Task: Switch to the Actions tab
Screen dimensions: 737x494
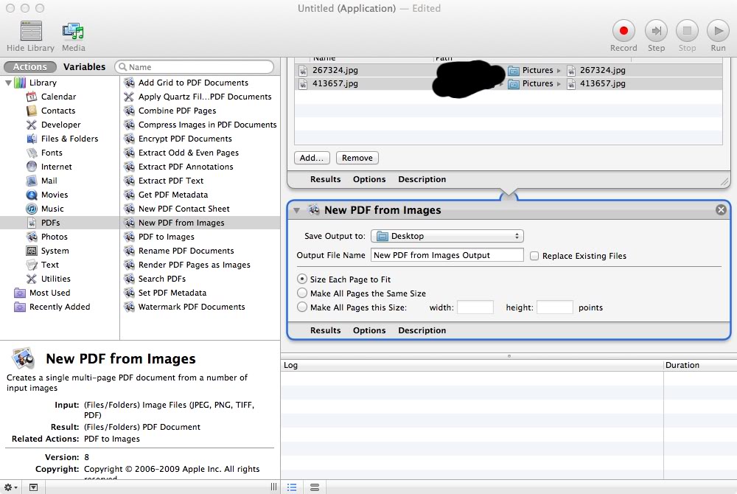Action: (29, 67)
